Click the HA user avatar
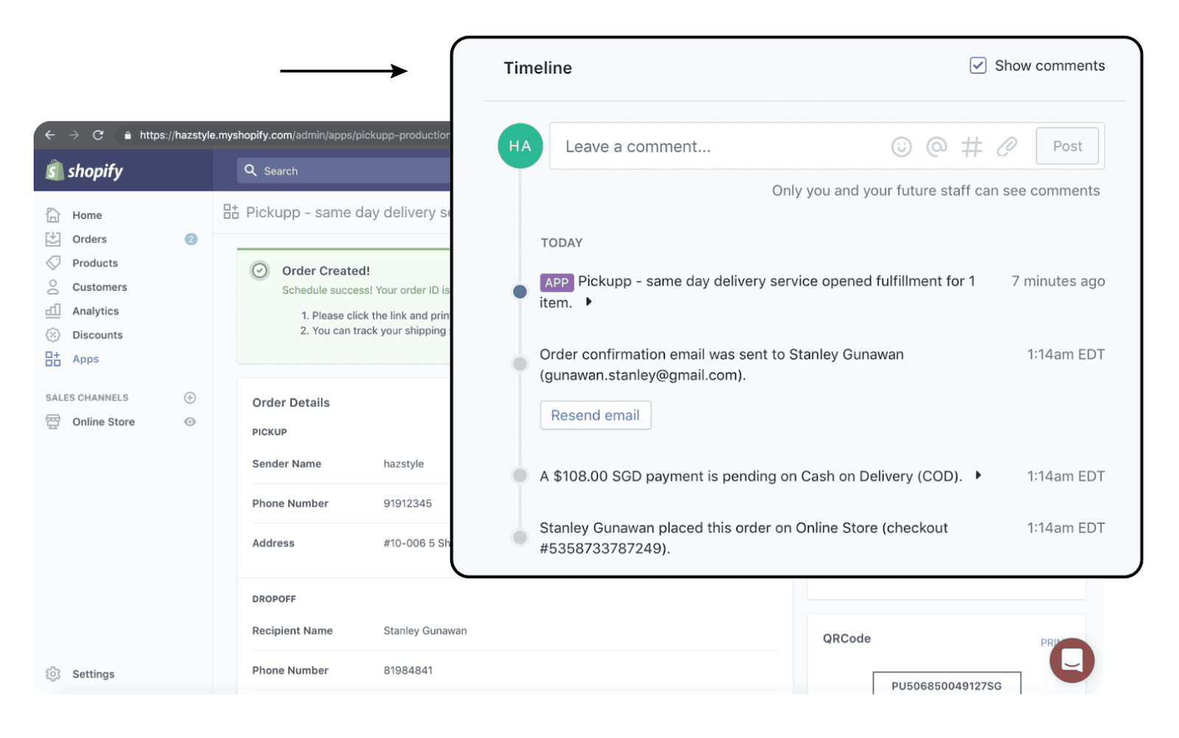The image size is (1179, 738). click(x=520, y=146)
